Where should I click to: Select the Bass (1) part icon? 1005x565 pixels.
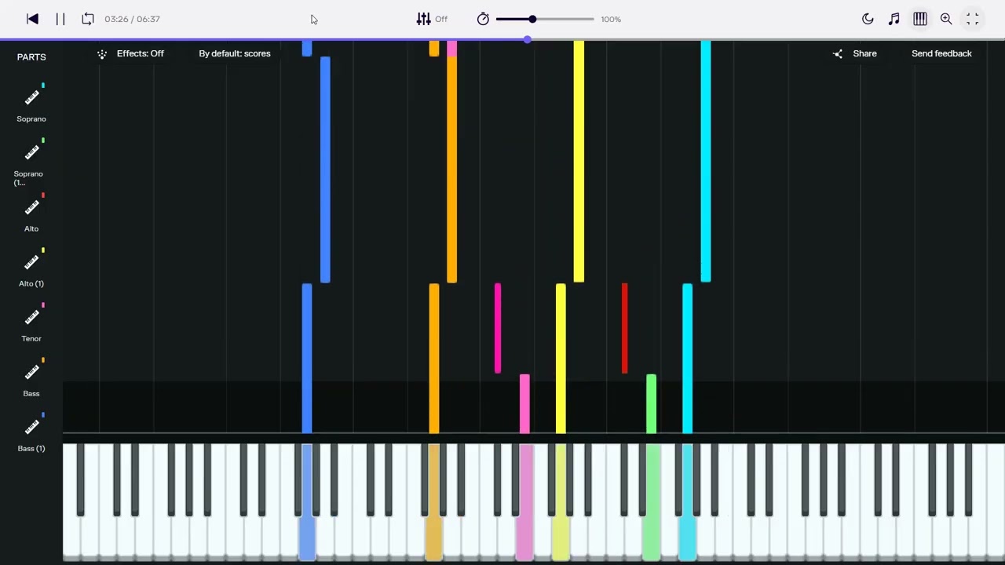(31, 427)
